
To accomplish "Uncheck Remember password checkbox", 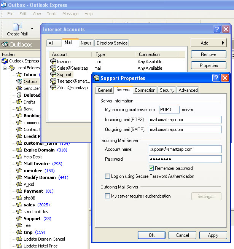I will [151, 168].
